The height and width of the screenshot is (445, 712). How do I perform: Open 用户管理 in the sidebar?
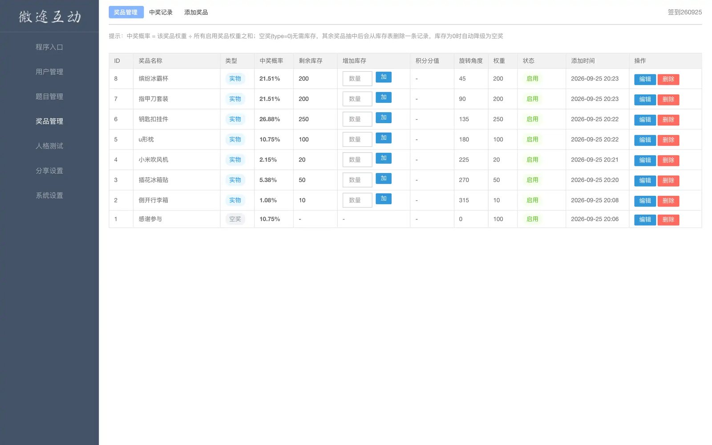point(49,72)
